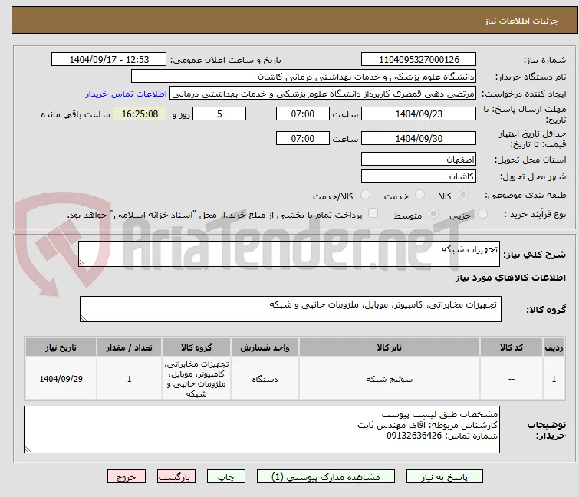This screenshot has height=497, width=579.
Task: Click the اطلاعات کالاهای مورد نیاز heading
Action: pos(510,278)
